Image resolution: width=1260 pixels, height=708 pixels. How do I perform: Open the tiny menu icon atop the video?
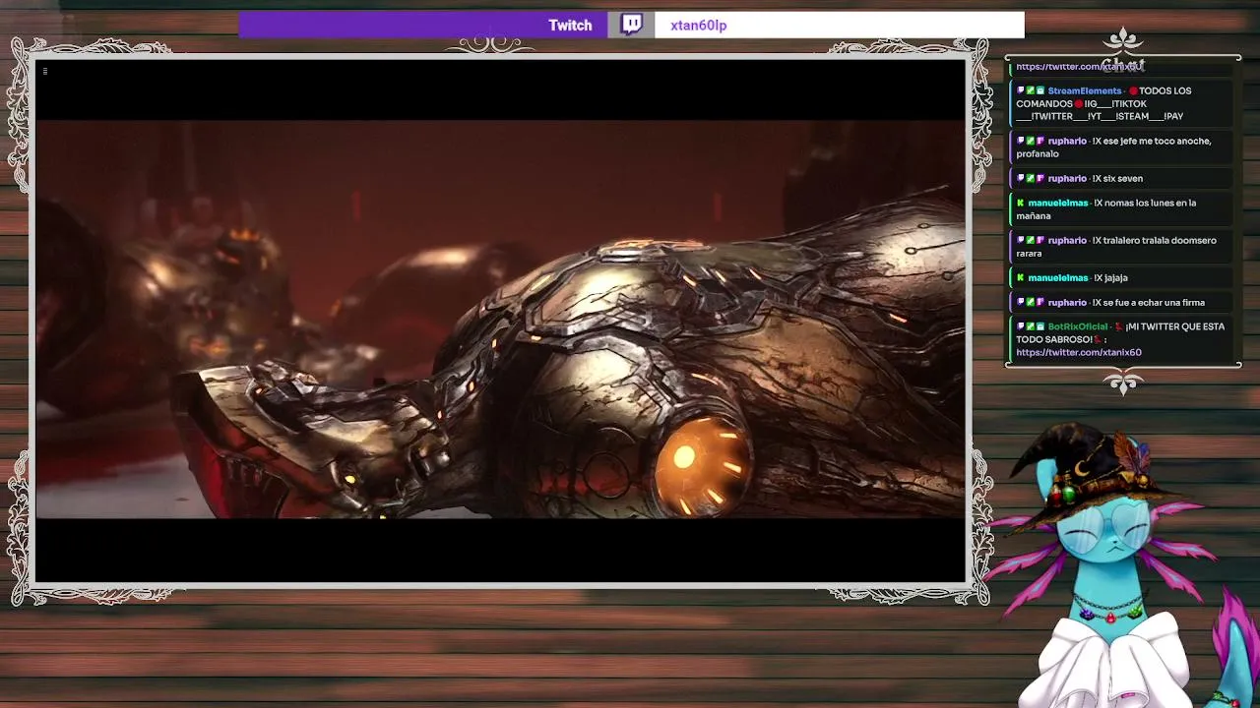tap(45, 71)
